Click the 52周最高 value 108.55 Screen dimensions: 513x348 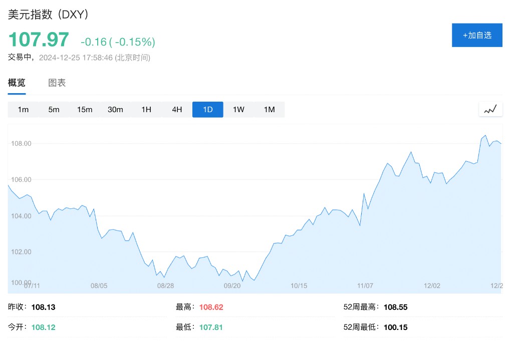(396, 307)
